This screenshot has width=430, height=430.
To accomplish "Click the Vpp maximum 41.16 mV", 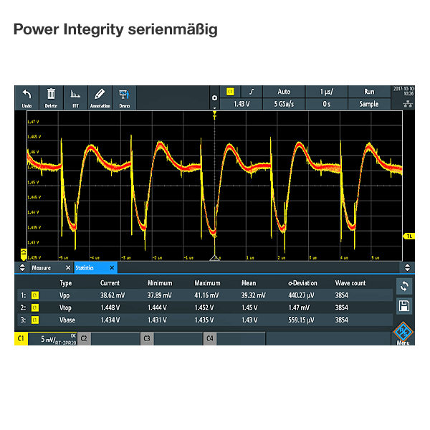I will coord(206,295).
